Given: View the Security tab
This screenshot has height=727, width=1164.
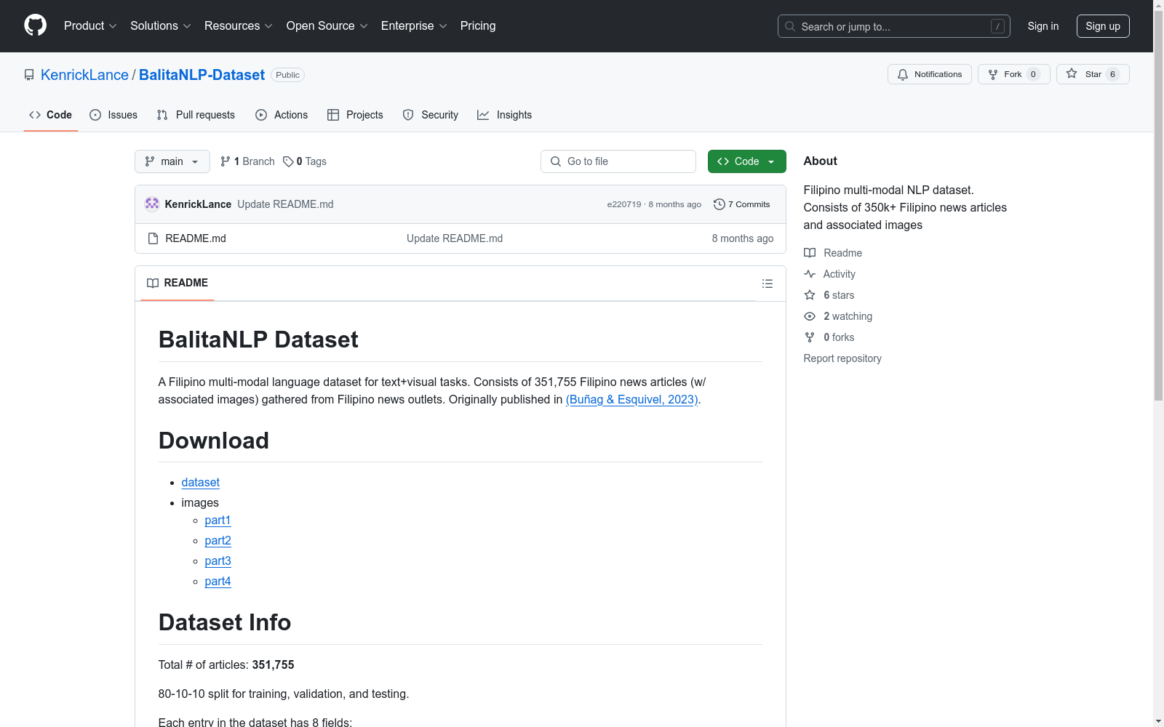Looking at the screenshot, I should [431, 115].
